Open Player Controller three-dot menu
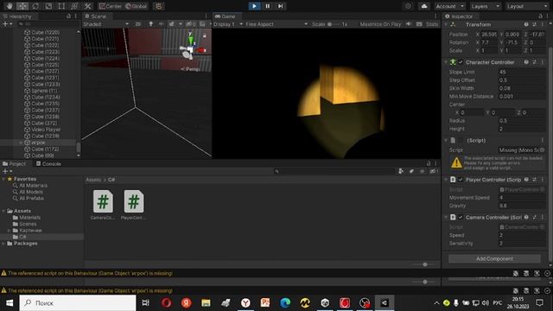Image resolution: width=553 pixels, height=311 pixels. [543, 180]
